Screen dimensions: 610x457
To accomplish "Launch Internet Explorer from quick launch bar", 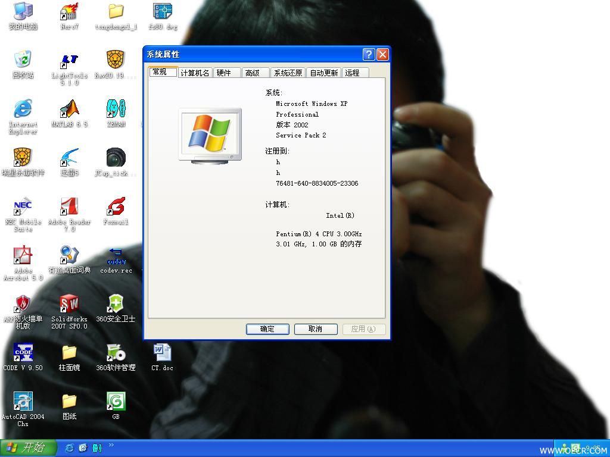I will click(69, 448).
